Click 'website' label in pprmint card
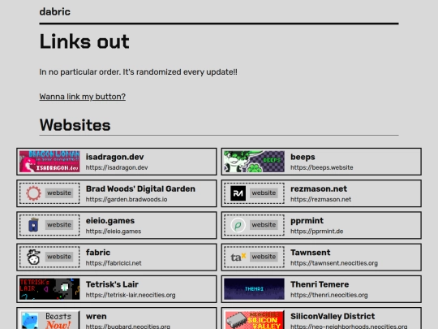This screenshot has height=329, width=438. click(264, 225)
